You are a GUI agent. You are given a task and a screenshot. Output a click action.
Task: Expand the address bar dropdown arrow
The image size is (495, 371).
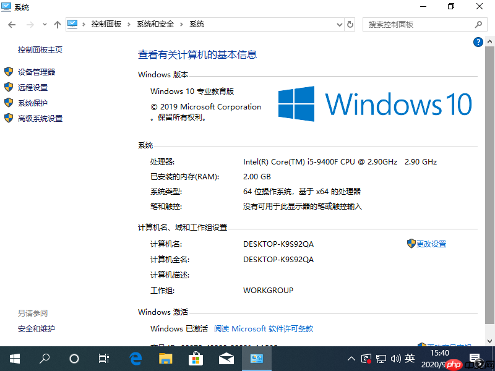[x=338, y=24]
